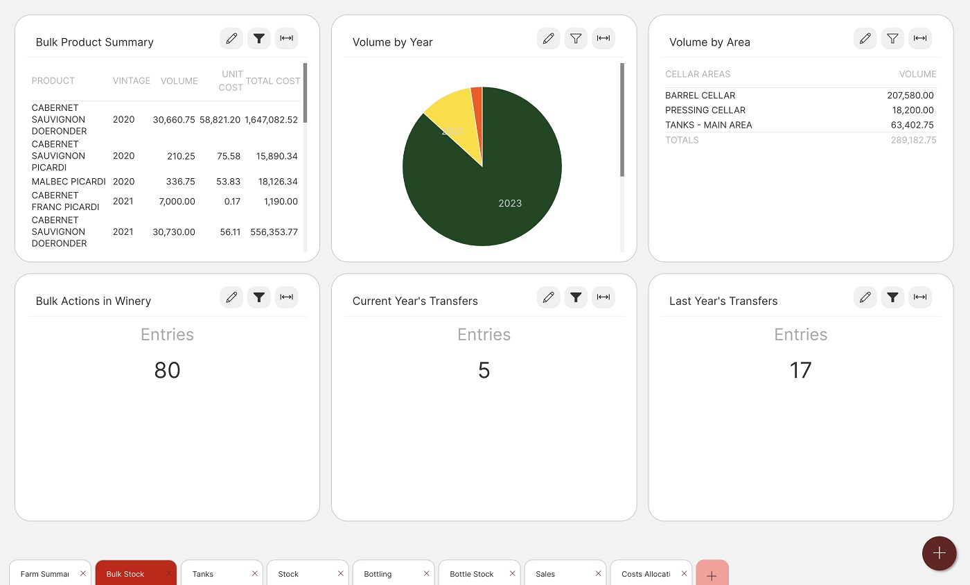
Task: Open filter on Last Year's Transfers
Action: 892,297
